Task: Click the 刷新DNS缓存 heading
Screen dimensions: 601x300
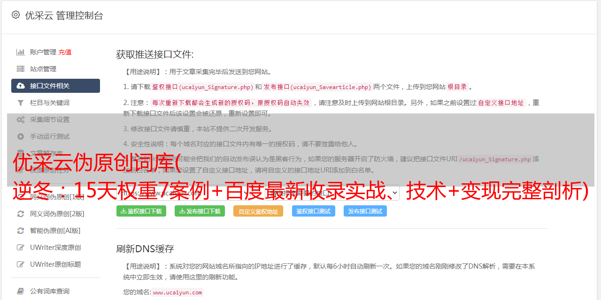Action: click(x=145, y=248)
